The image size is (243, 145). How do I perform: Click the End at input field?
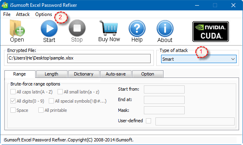tap(164, 100)
